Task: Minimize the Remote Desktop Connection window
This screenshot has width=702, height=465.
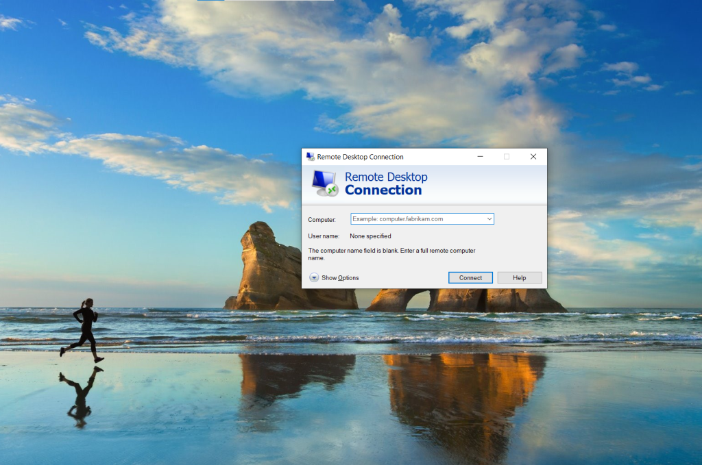Action: pos(480,157)
